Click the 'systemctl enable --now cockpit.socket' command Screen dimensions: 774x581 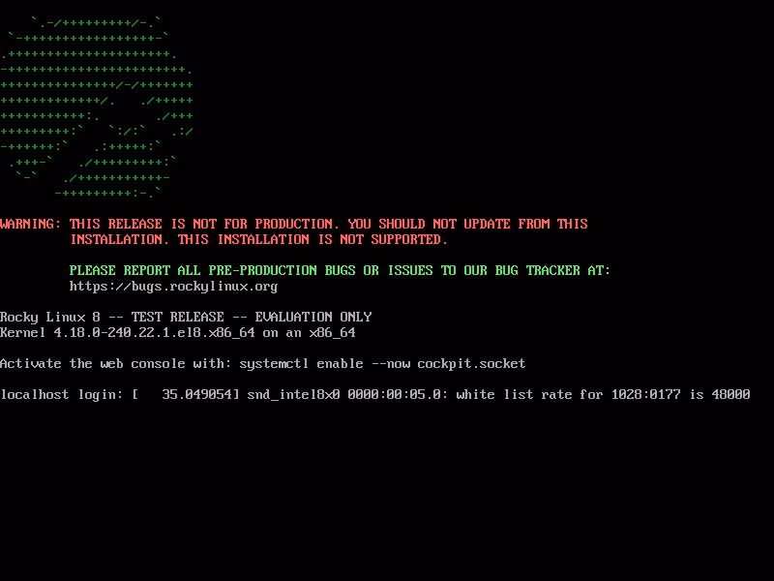pos(382,364)
